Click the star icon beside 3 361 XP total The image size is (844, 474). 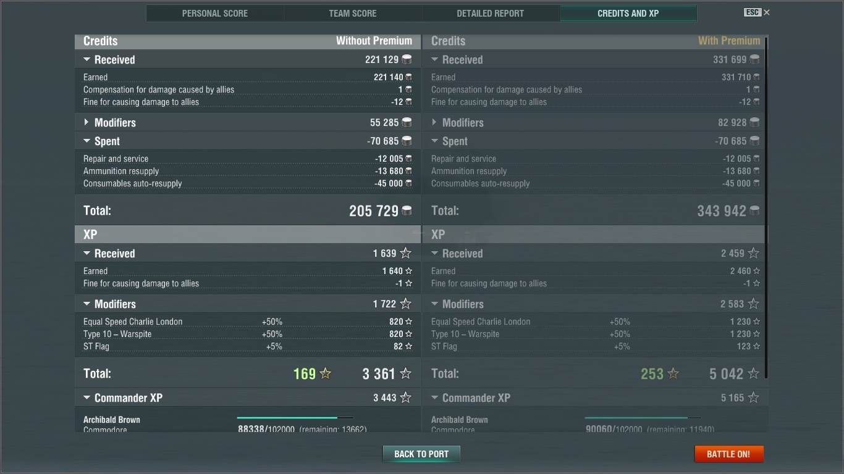pyautogui.click(x=405, y=373)
